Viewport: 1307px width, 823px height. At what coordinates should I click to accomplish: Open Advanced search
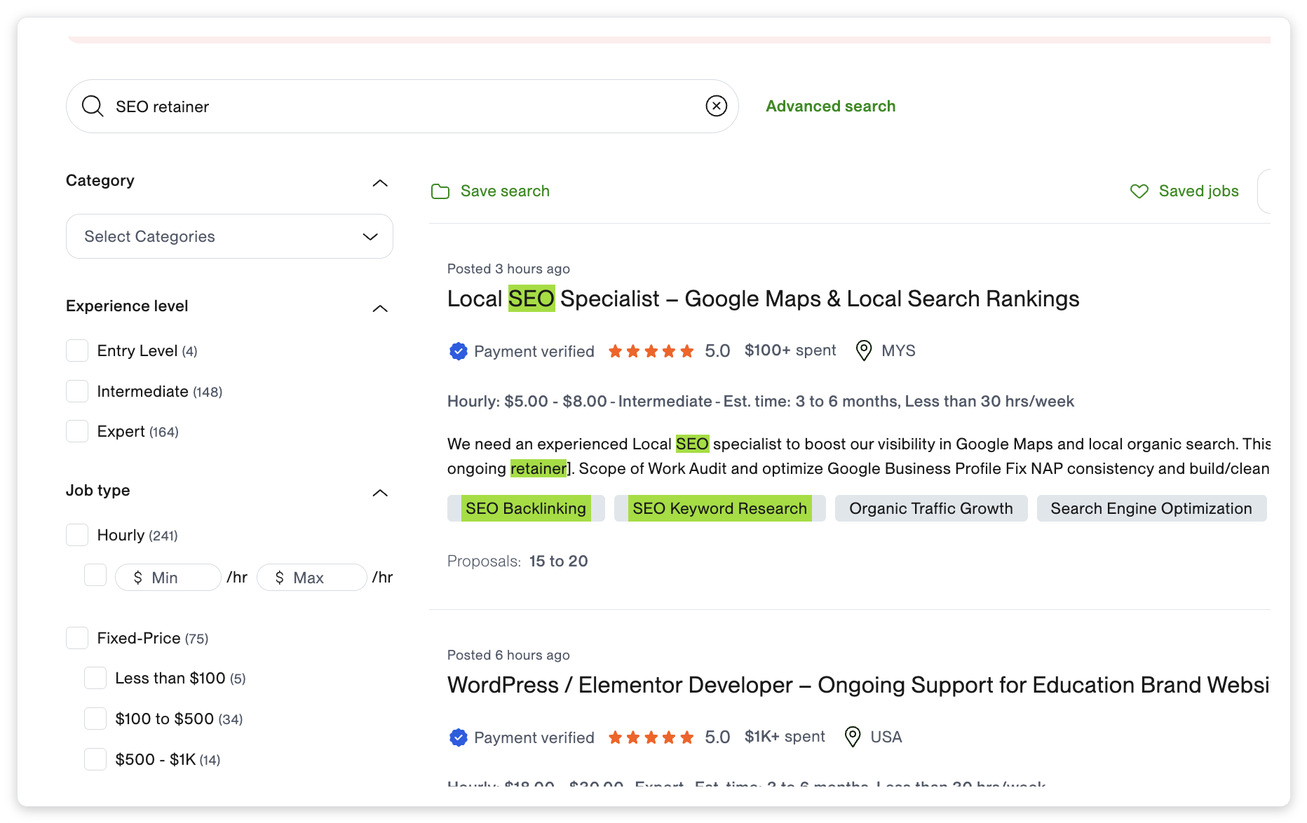(830, 106)
